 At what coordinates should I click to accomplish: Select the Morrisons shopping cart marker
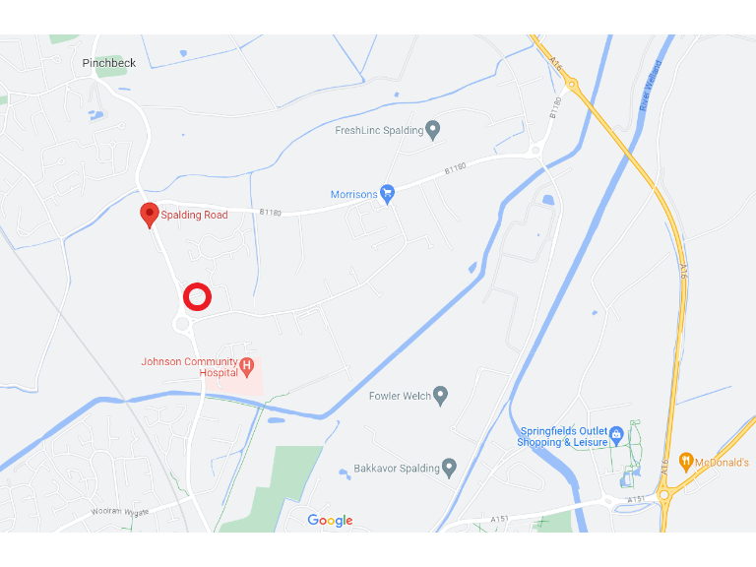[387, 194]
